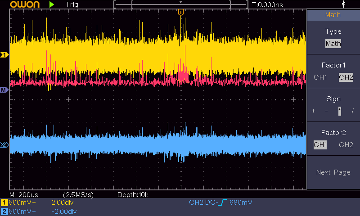360x216 pixels.
Task: Open the Type selector showing Math
Action: tap(333, 44)
